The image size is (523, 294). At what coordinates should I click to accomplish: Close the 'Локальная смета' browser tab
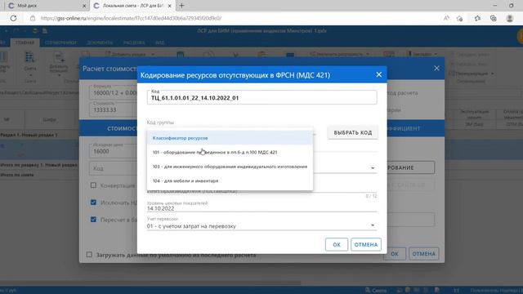coord(169,6)
